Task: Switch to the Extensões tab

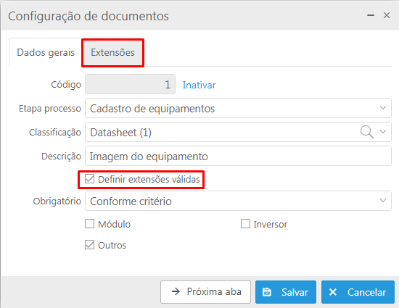Action: (x=112, y=53)
